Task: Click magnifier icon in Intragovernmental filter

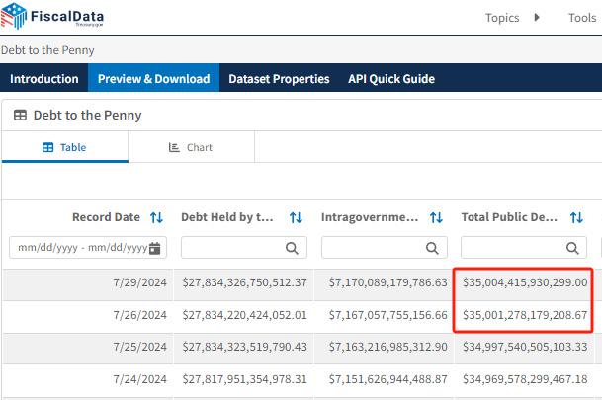Action: coord(432,248)
